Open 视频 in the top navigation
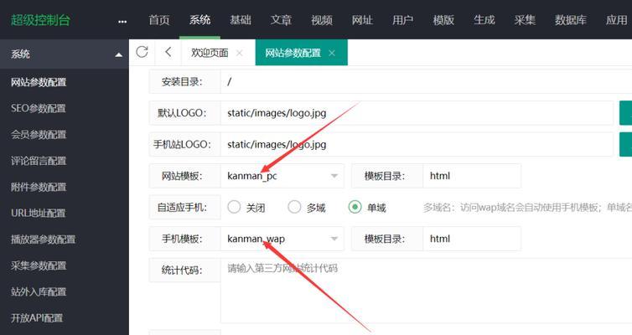This screenshot has height=335, width=632. point(322,20)
